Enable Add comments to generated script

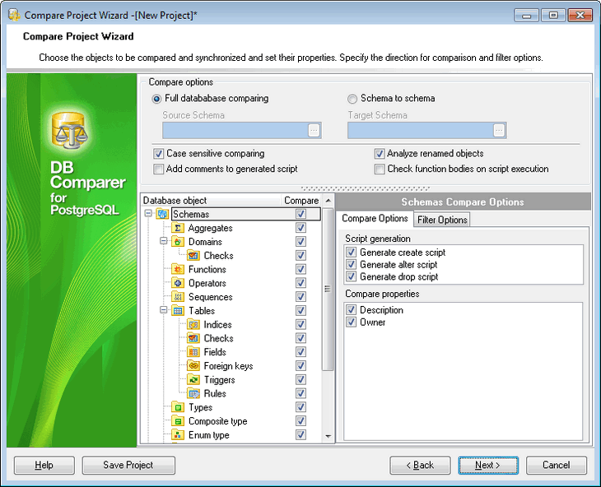pos(158,169)
